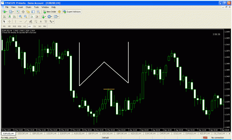Open the Strategy Tester icon

[38, 12]
